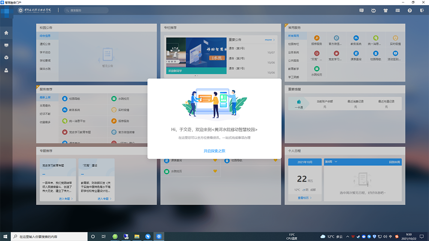Open the monitor icon in left sidebar
This screenshot has width=429, height=241.
(x=6, y=45)
